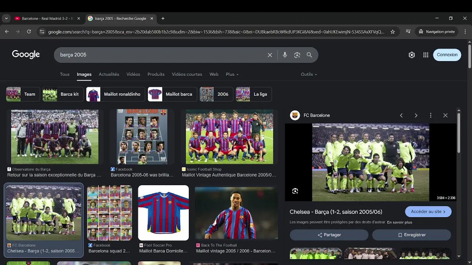The width and height of the screenshot is (472, 265).
Task: Open preview panel more options menu
Action: [431, 115]
